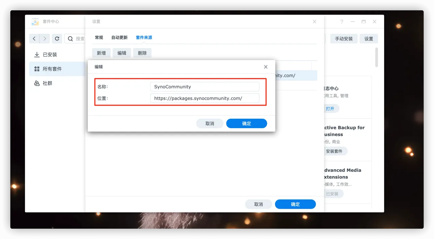Switch to the 自动更新 tab
The height and width of the screenshot is (239, 434).
point(119,38)
